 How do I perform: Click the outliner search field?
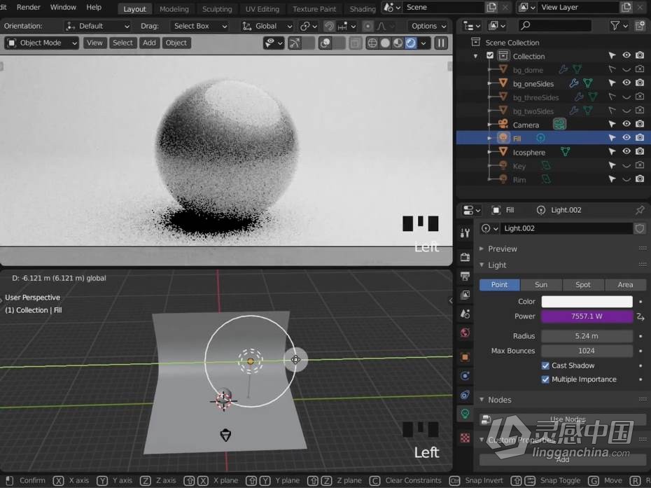[x=554, y=26]
